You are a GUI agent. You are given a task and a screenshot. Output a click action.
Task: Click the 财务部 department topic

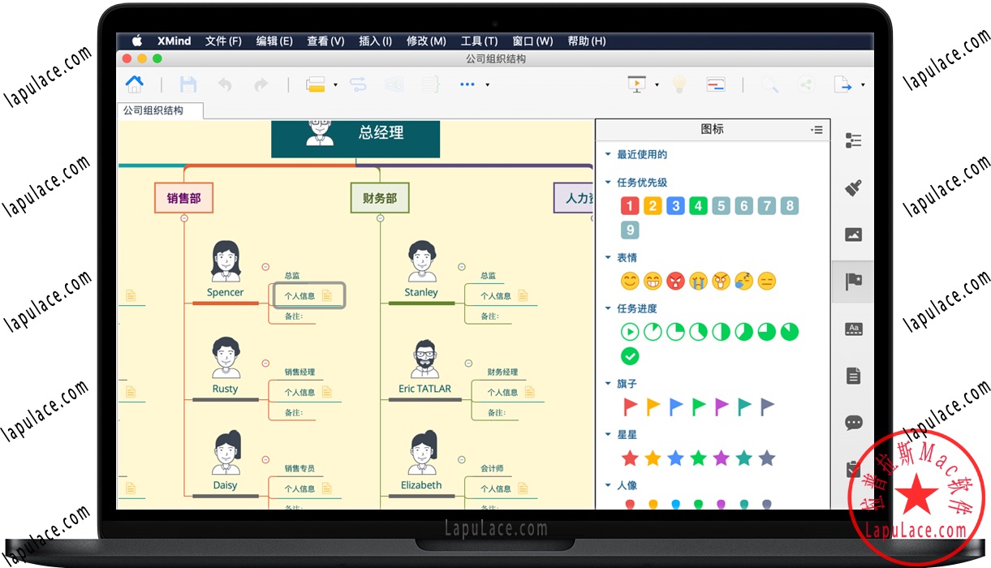tap(380, 197)
